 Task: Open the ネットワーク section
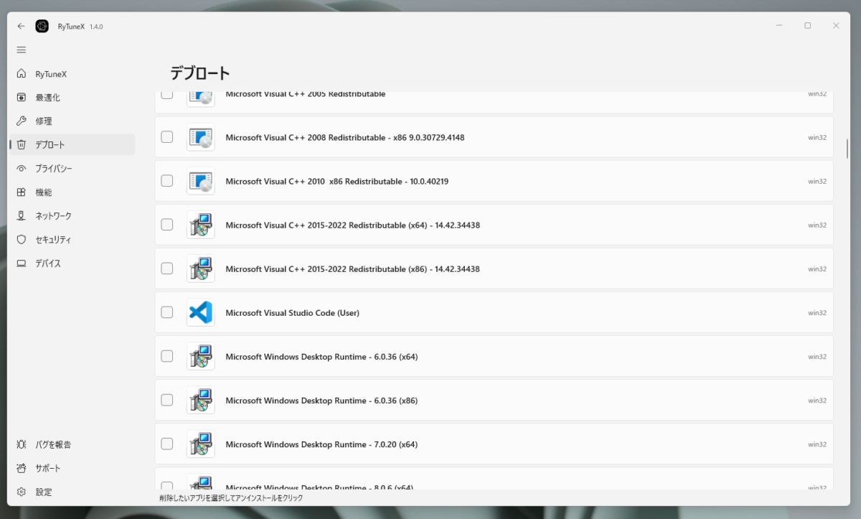coord(72,216)
